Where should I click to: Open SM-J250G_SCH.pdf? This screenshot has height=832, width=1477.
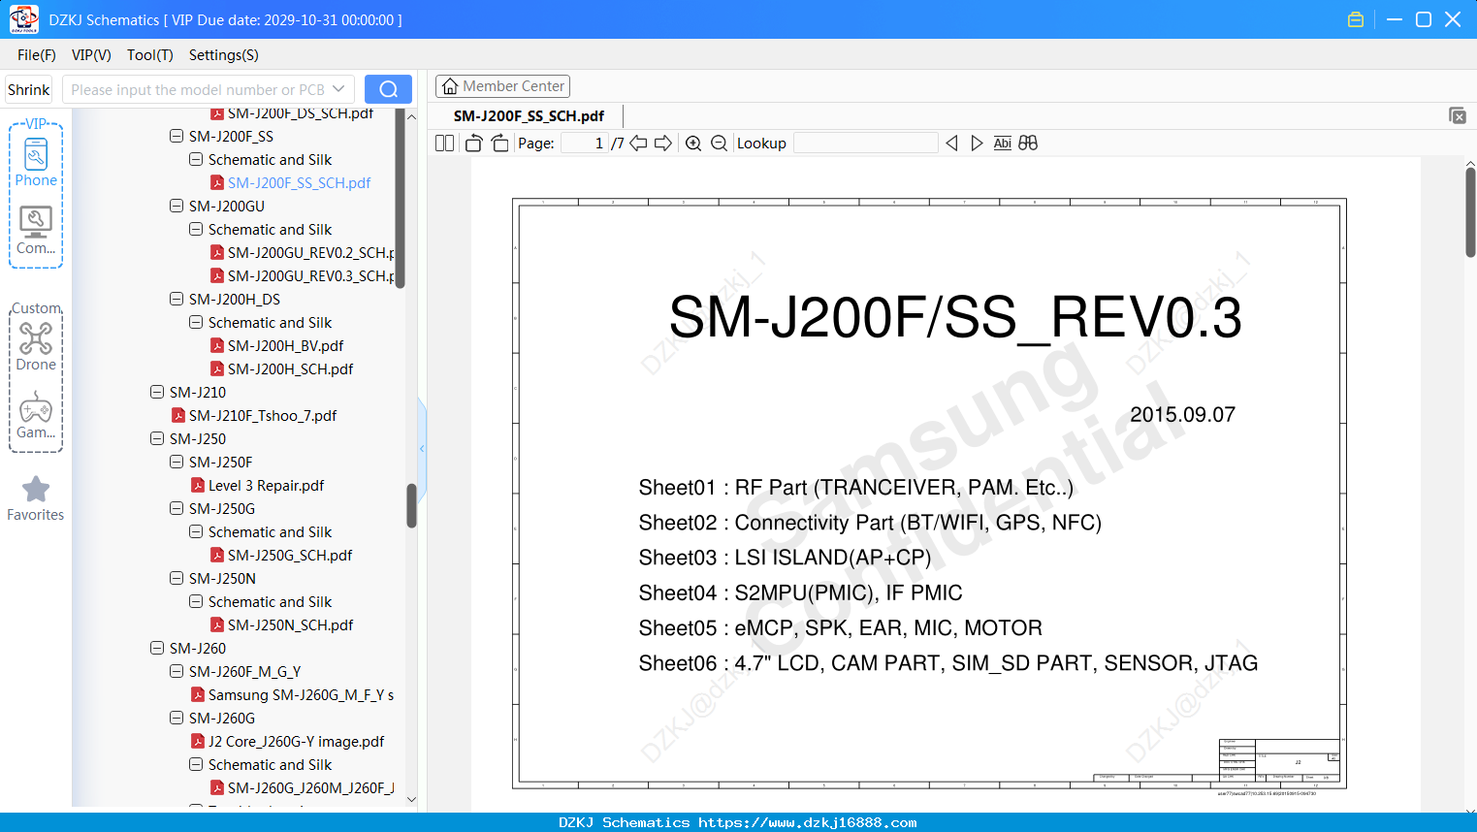(x=290, y=555)
